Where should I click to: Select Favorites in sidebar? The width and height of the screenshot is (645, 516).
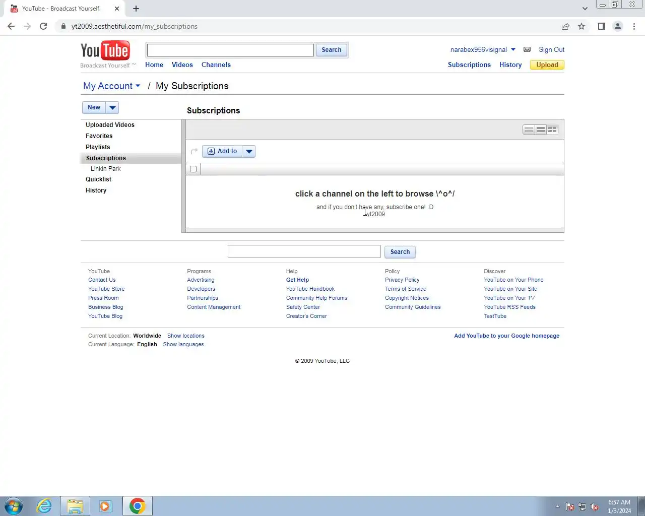(99, 136)
